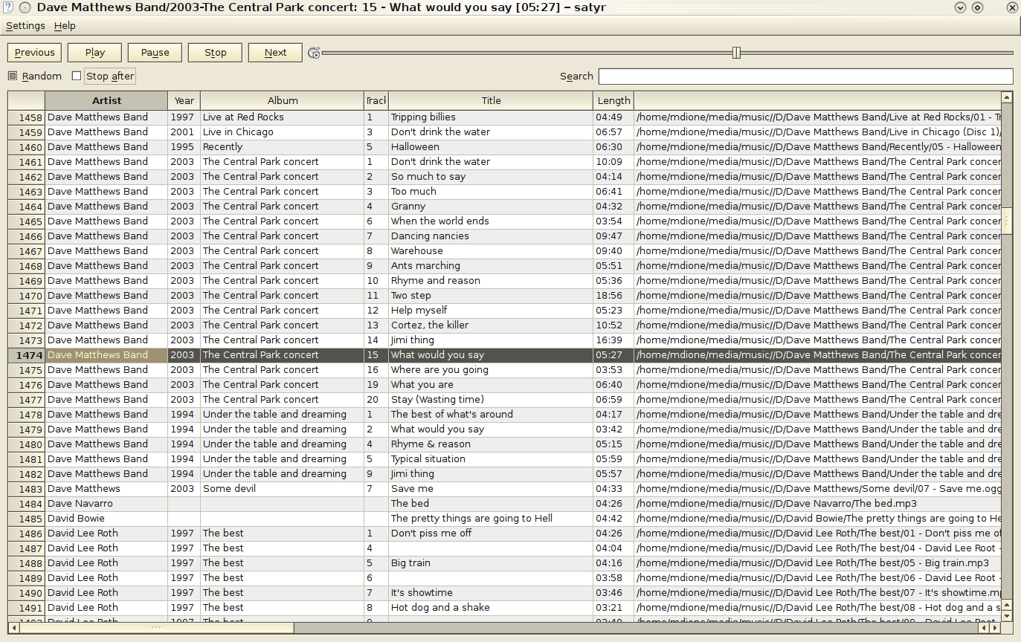Select 'What you are' song

(422, 385)
